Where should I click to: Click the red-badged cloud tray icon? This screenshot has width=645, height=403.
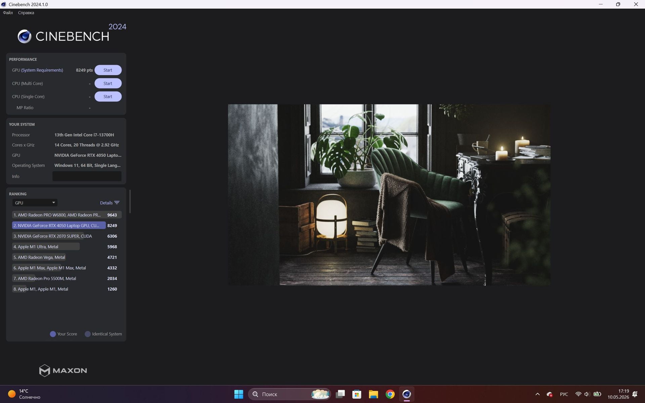(x=550, y=394)
